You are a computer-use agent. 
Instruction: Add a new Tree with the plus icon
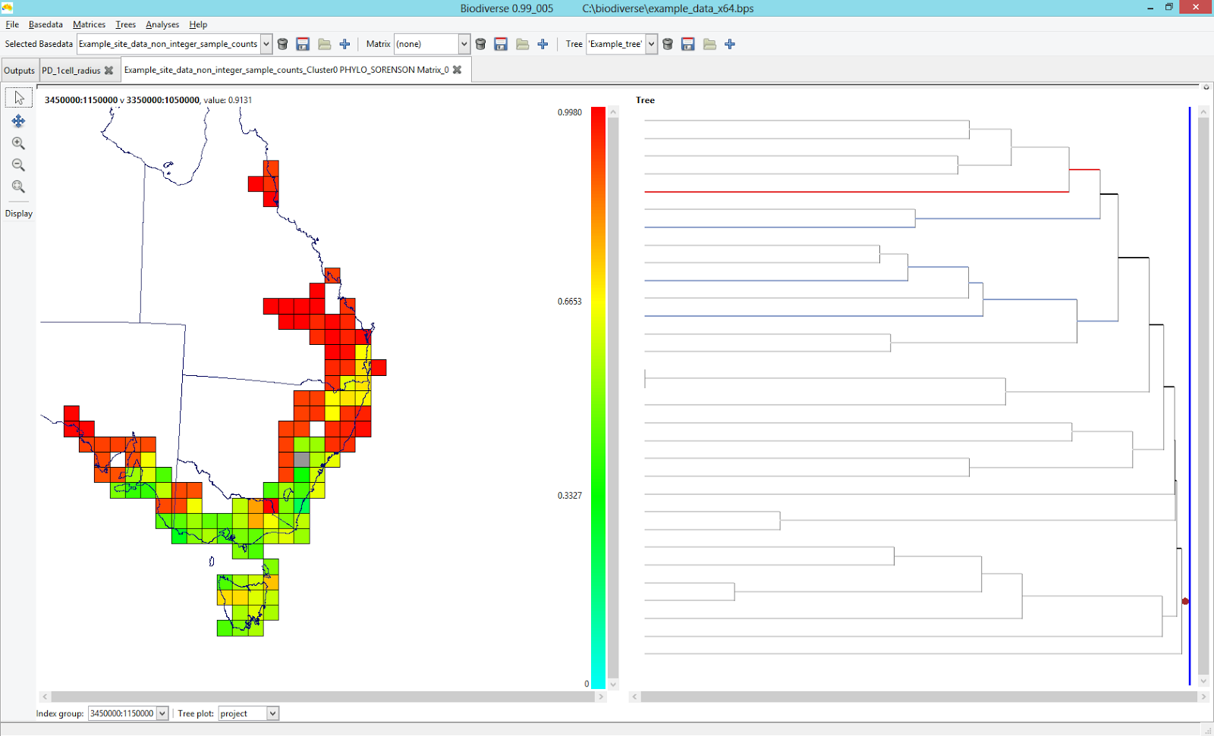coord(729,44)
